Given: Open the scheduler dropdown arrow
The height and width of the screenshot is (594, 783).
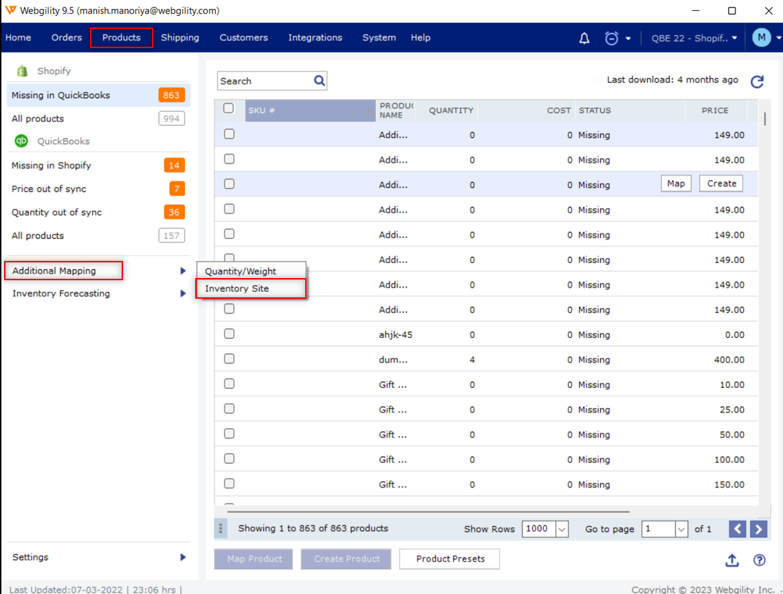Looking at the screenshot, I should tap(628, 38).
